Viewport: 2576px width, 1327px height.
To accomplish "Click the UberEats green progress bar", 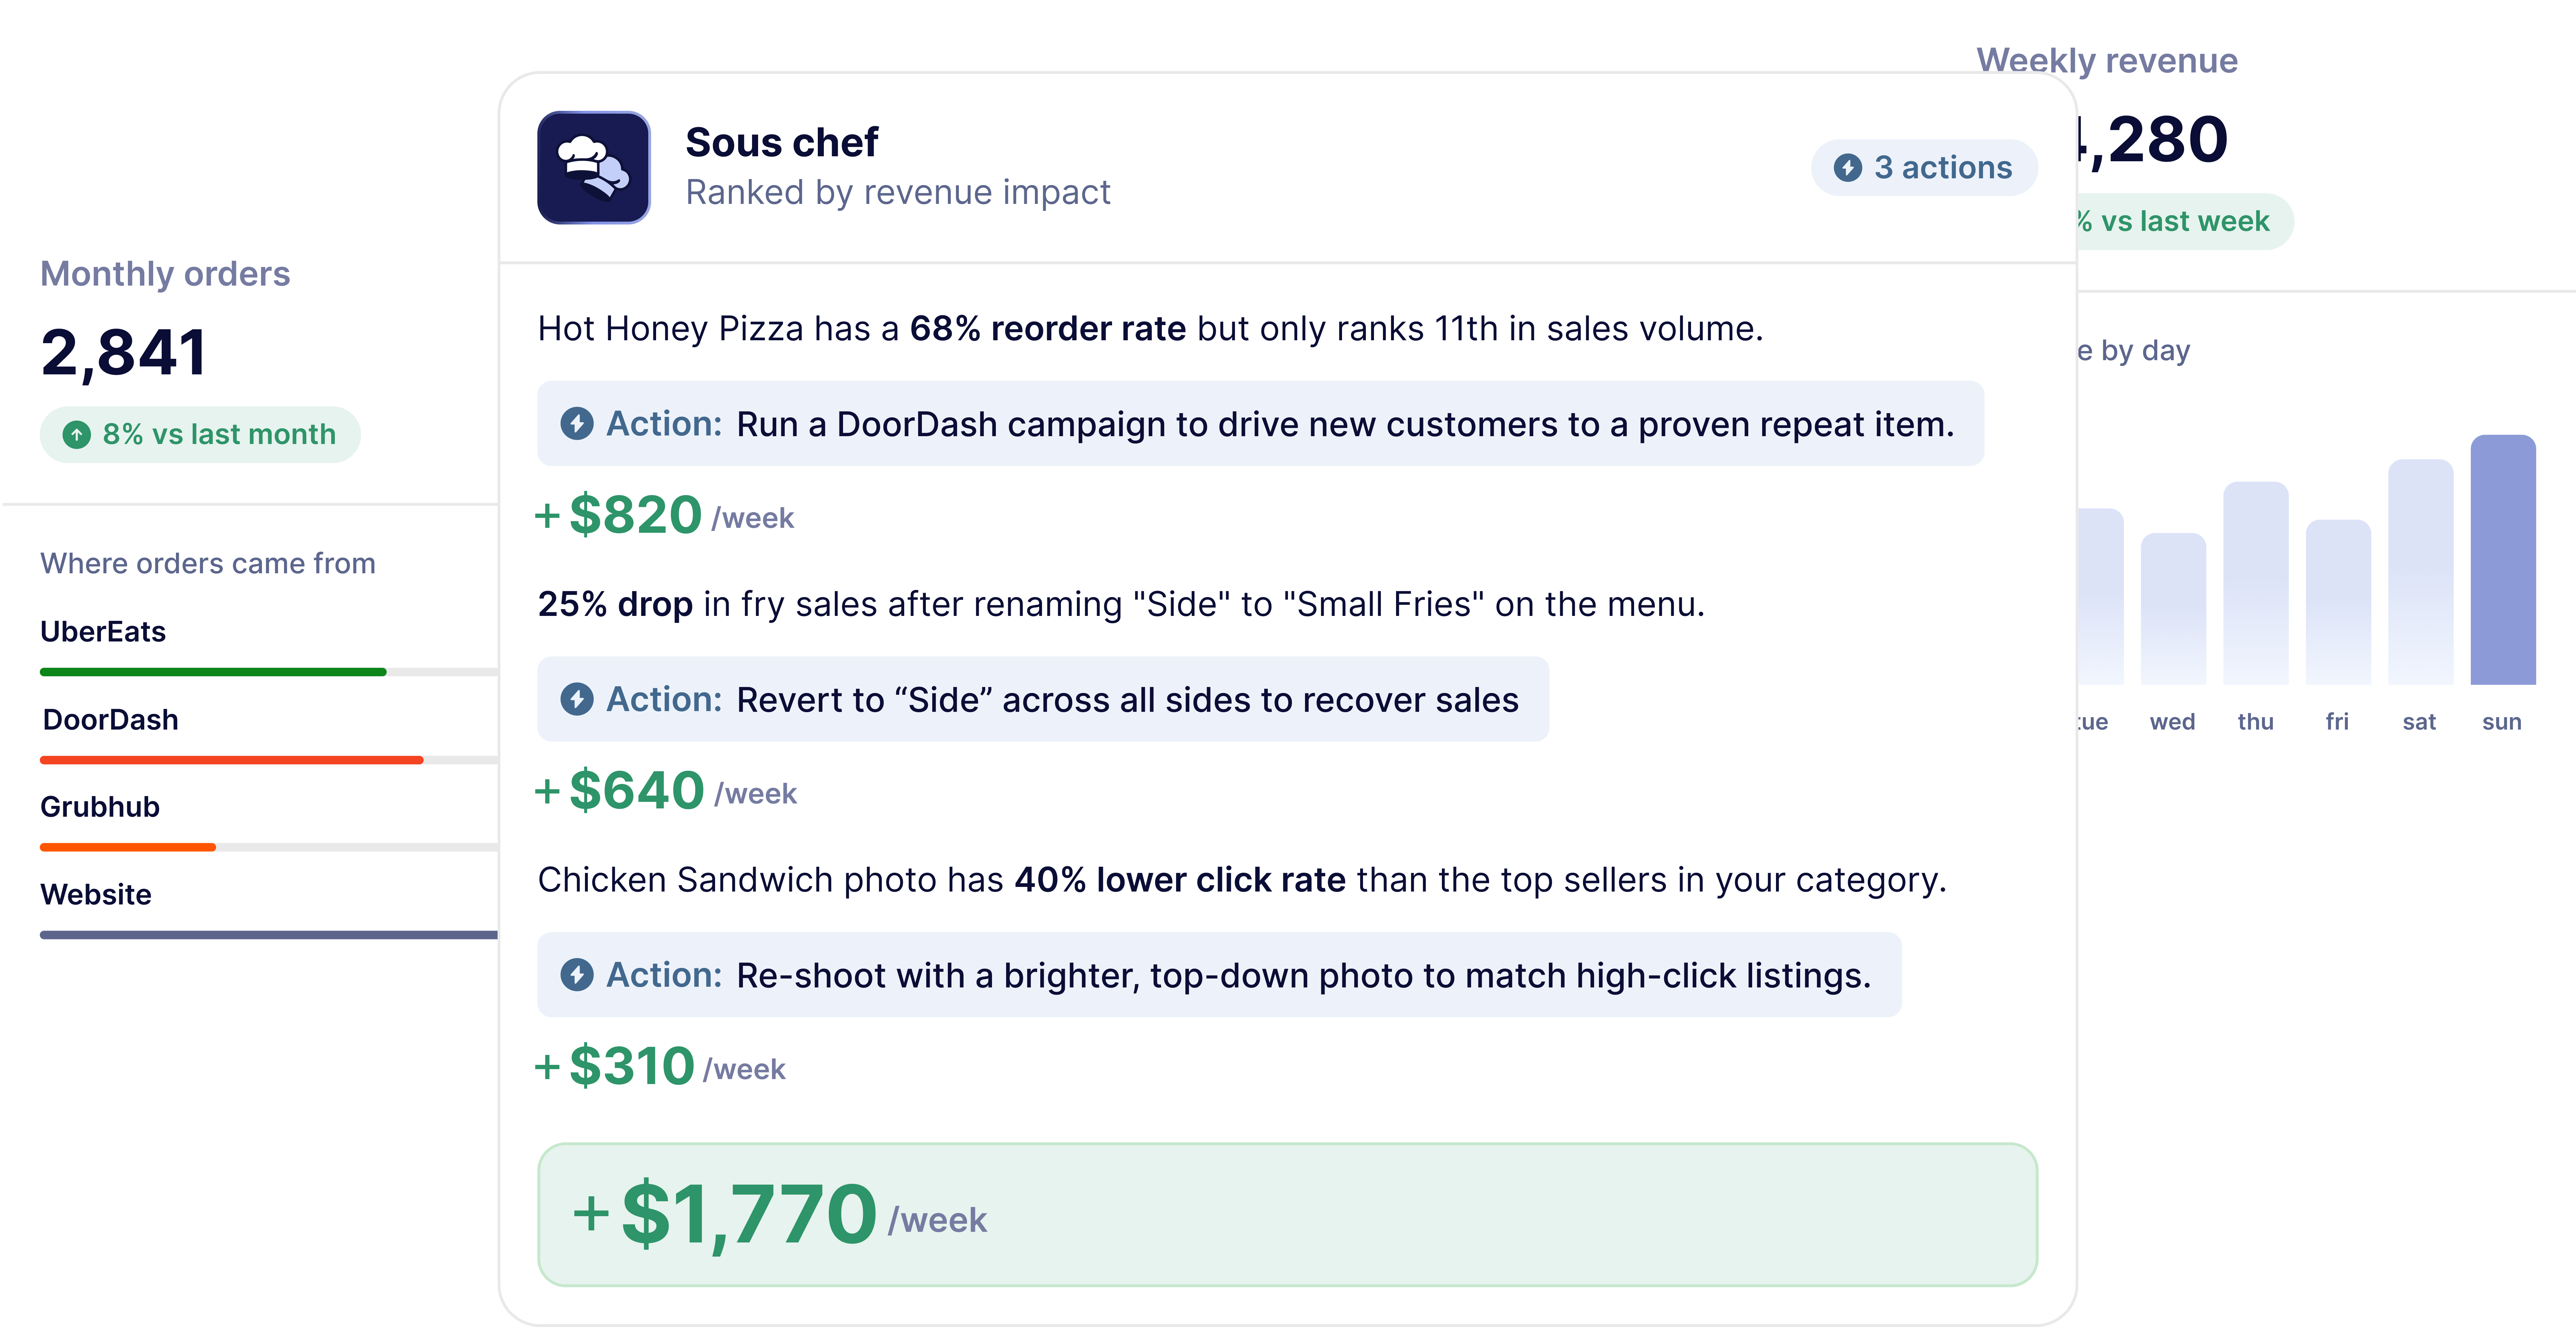I will 213,672.
